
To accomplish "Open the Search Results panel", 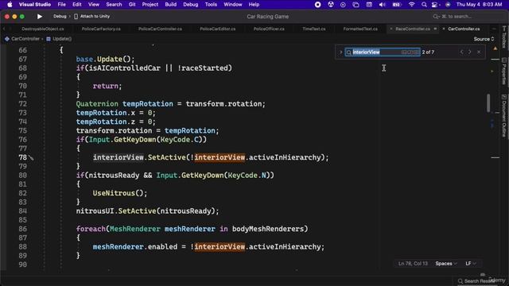I will pyautogui.click(x=476, y=281).
